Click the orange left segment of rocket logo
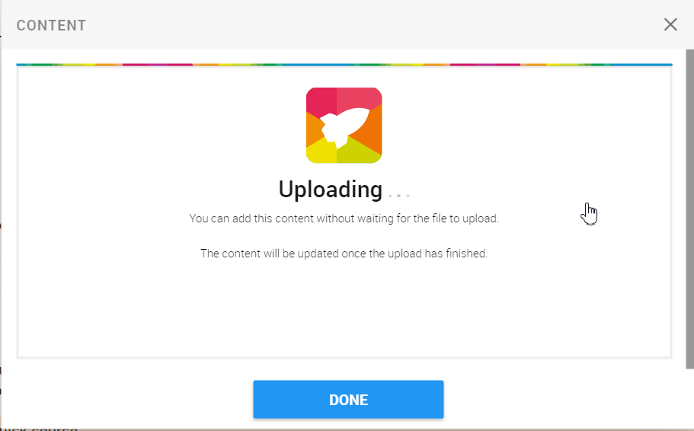Image resolution: width=694 pixels, height=431 pixels. [x=314, y=130]
